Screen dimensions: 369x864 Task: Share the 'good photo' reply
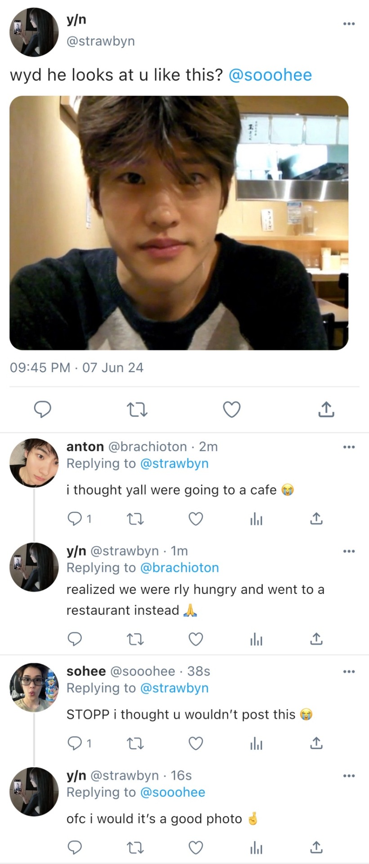click(316, 848)
